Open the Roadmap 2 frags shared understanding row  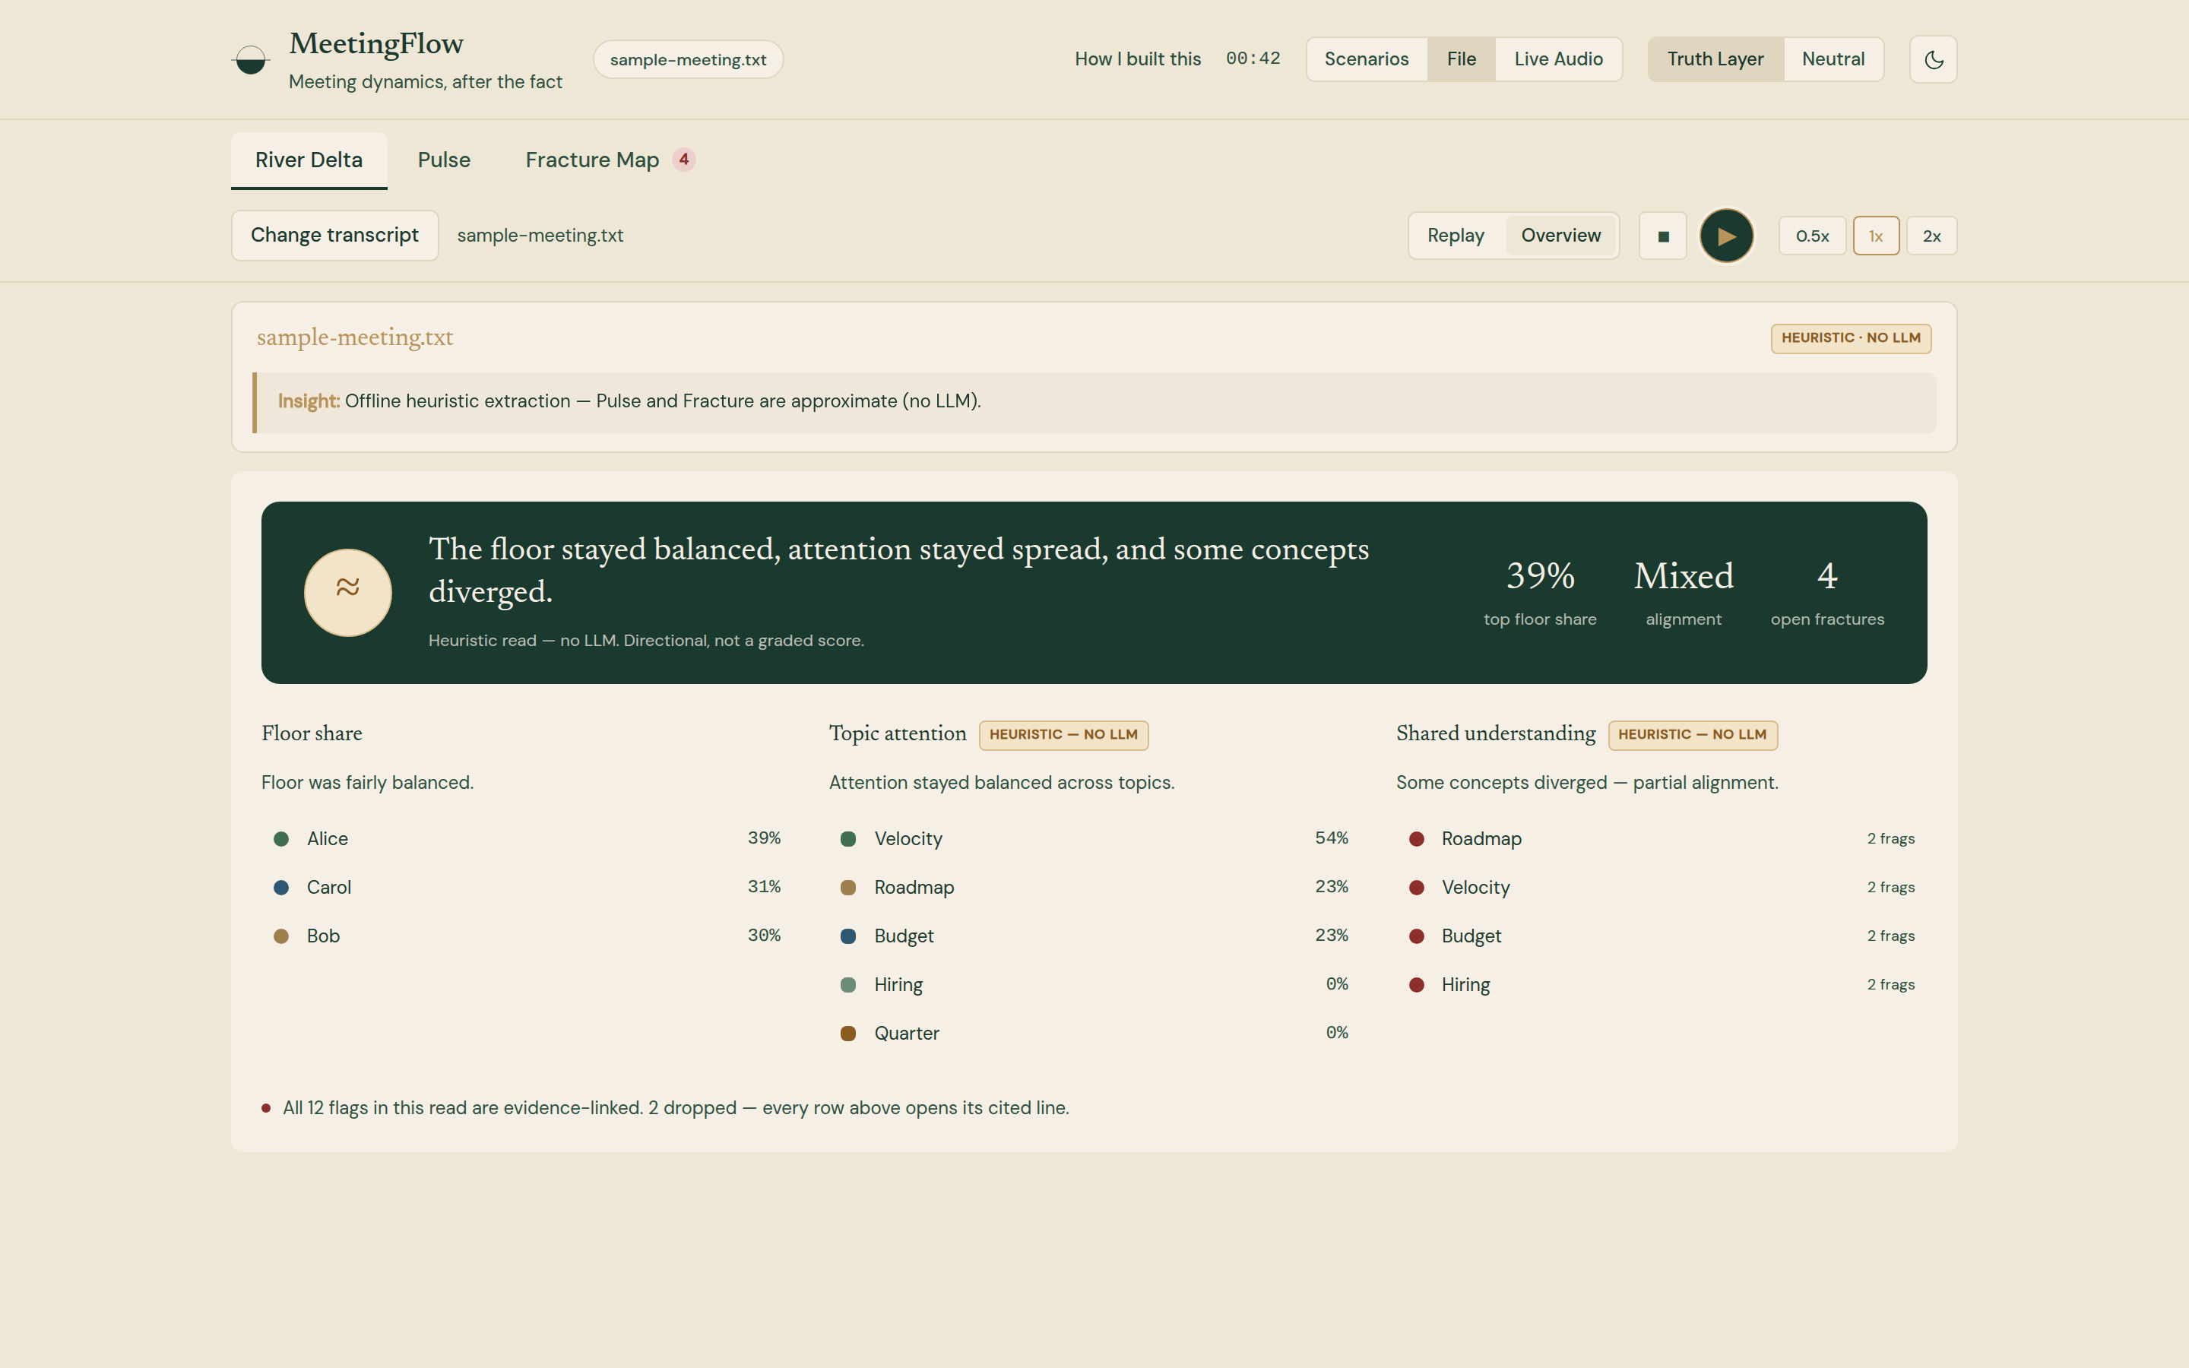point(1662,840)
